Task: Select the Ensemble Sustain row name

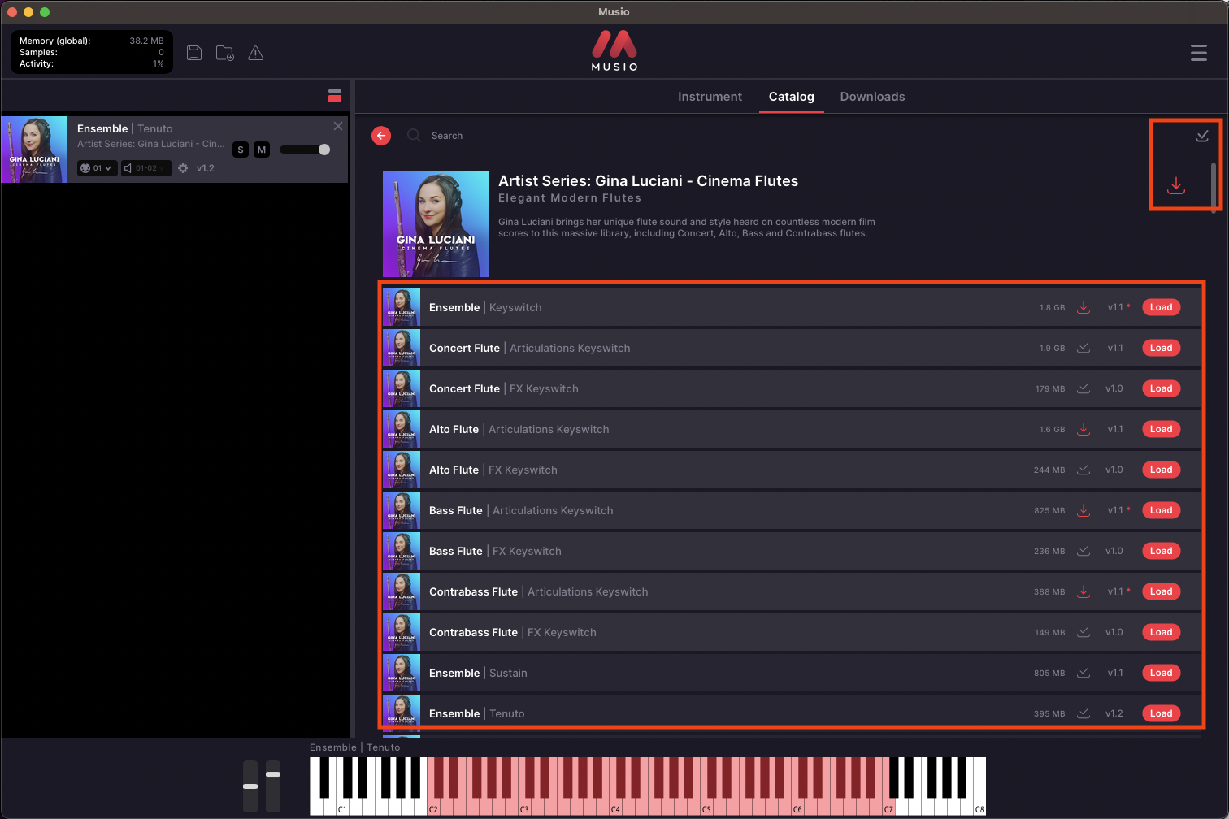Action: (x=478, y=673)
